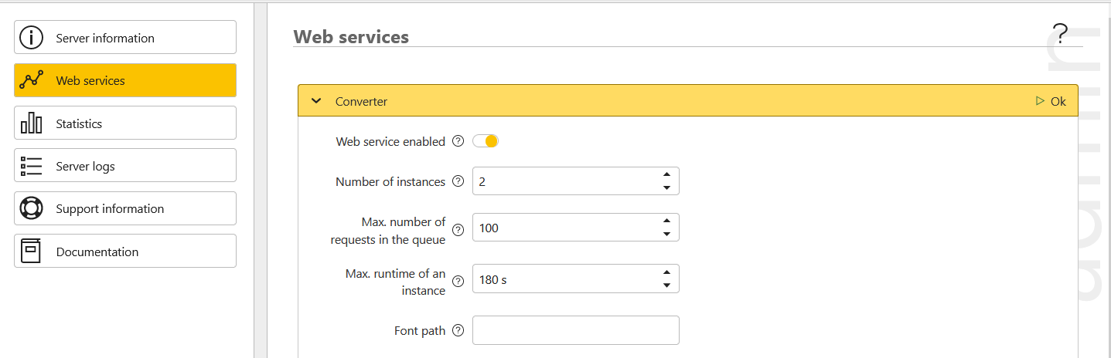This screenshot has height=358, width=1111.
Task: Show help for Max. runtime of an instance
Action: click(458, 282)
